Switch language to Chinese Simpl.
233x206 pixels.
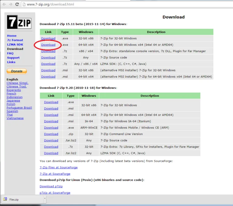(x=17, y=83)
